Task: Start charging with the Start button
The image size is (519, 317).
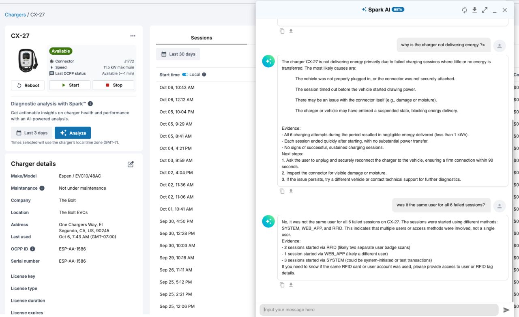Action: [70, 85]
